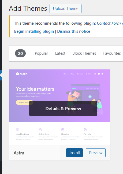Switch to the Popular themes tab
The width and height of the screenshot is (123, 174).
click(x=41, y=53)
